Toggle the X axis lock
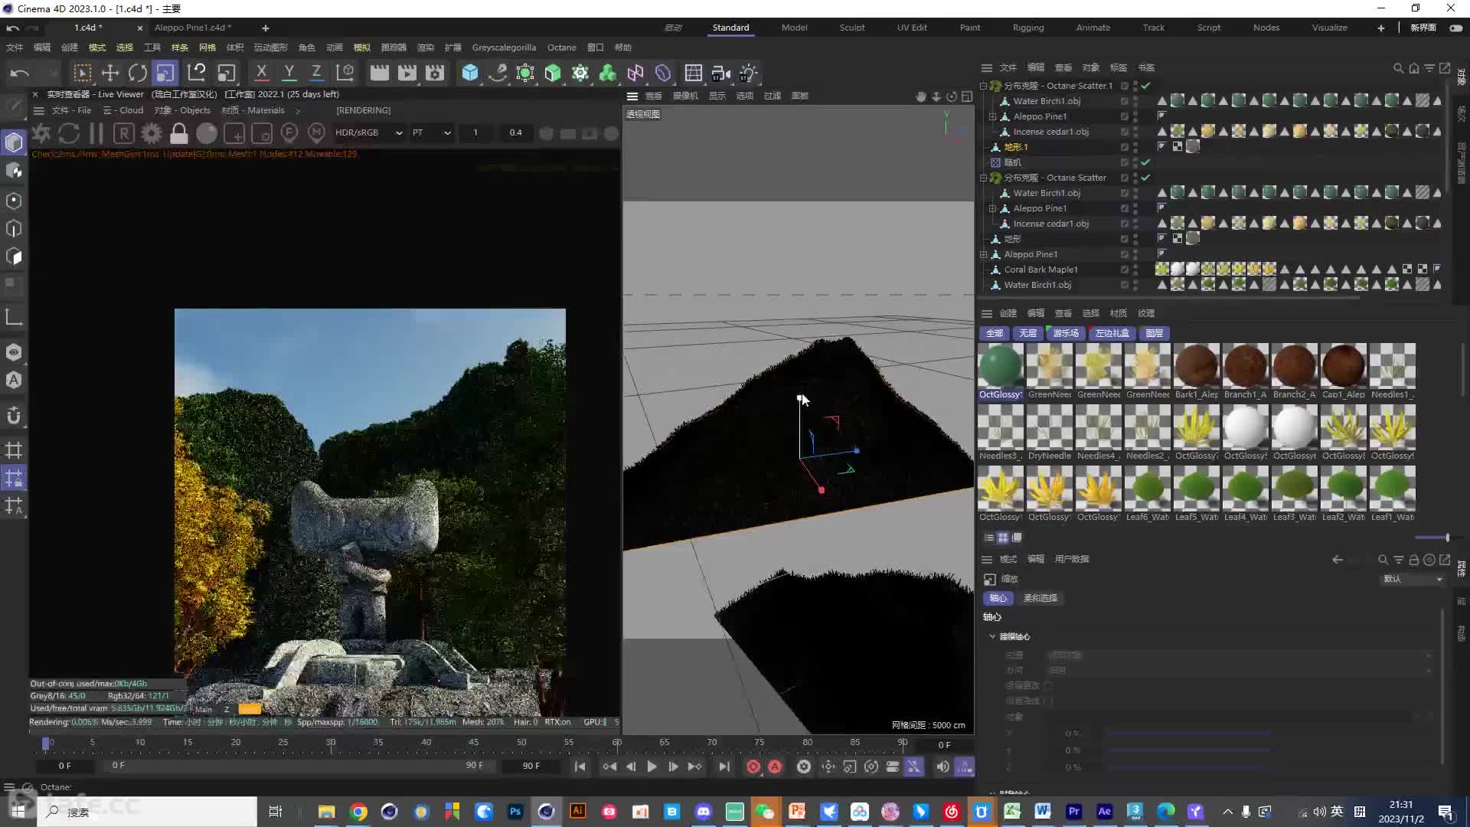Image resolution: width=1470 pixels, height=827 pixels. 261,73
